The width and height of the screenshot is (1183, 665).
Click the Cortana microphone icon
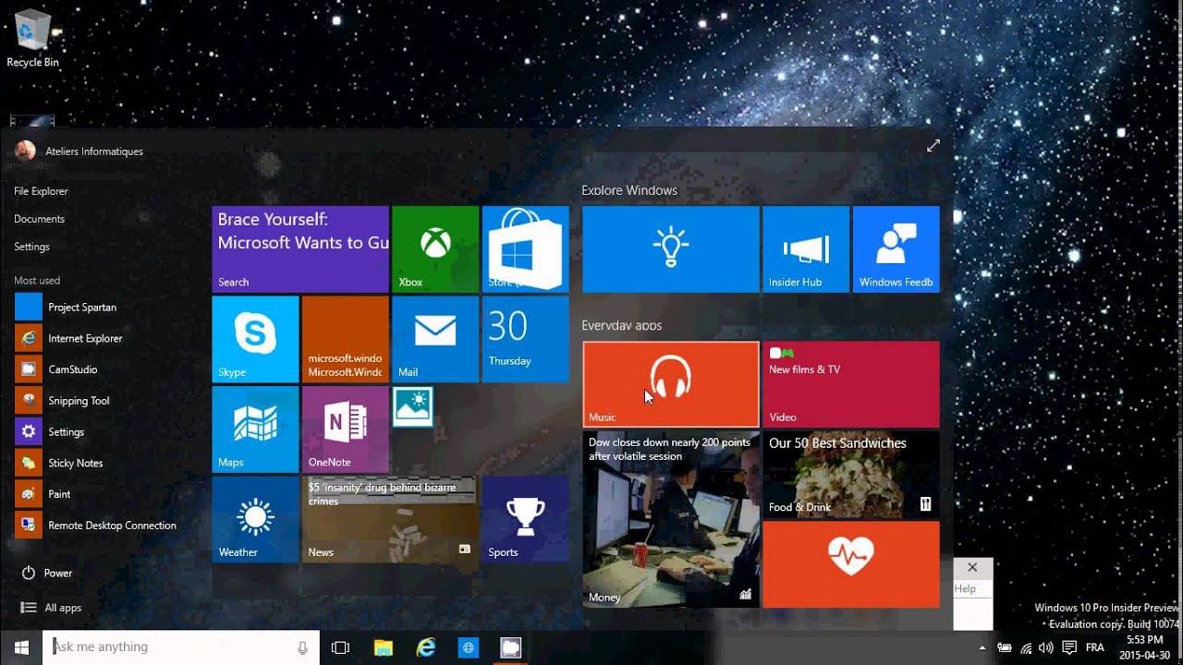302,647
